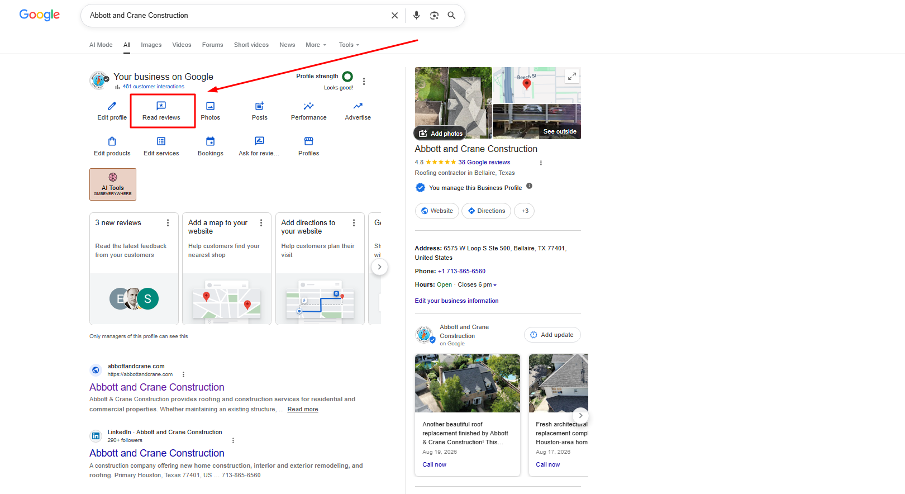Viewport: 905px width, 494px height.
Task: Click the Directions button
Action: (486, 211)
